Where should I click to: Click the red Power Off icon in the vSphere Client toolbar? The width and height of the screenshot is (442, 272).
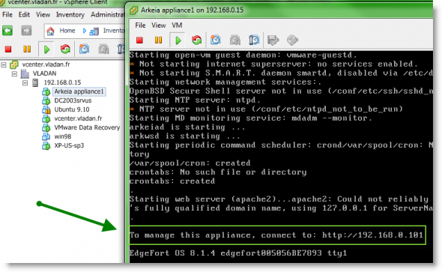pyautogui.click(x=8, y=49)
